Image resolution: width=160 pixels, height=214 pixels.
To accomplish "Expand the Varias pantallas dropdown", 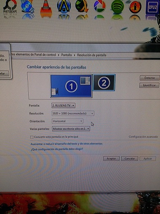I will (x=71, y=129).
